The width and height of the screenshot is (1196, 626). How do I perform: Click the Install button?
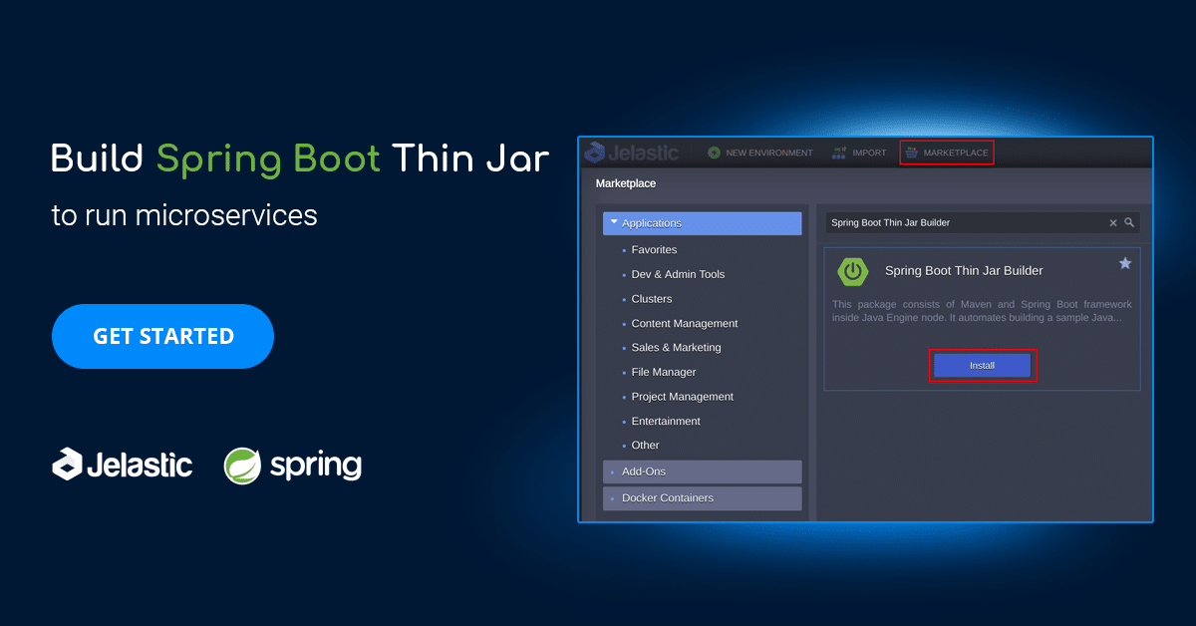tap(982, 365)
